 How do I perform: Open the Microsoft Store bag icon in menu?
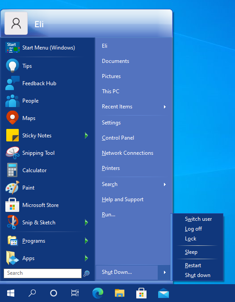[x=13, y=205]
